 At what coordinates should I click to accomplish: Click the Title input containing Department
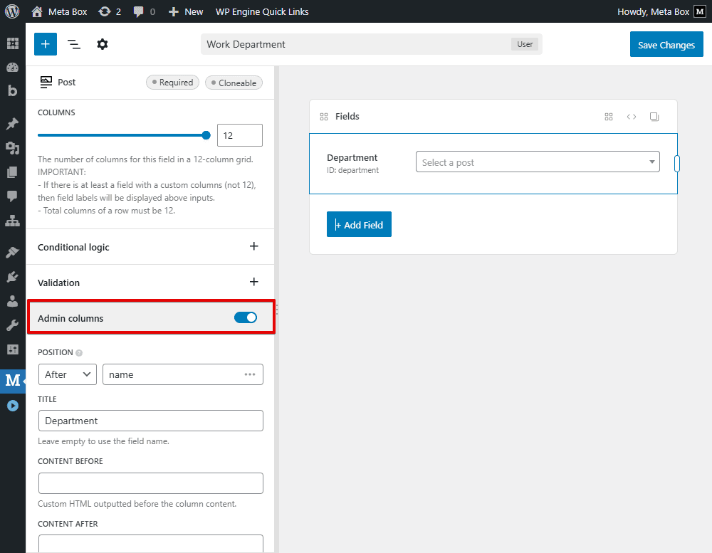(x=150, y=421)
